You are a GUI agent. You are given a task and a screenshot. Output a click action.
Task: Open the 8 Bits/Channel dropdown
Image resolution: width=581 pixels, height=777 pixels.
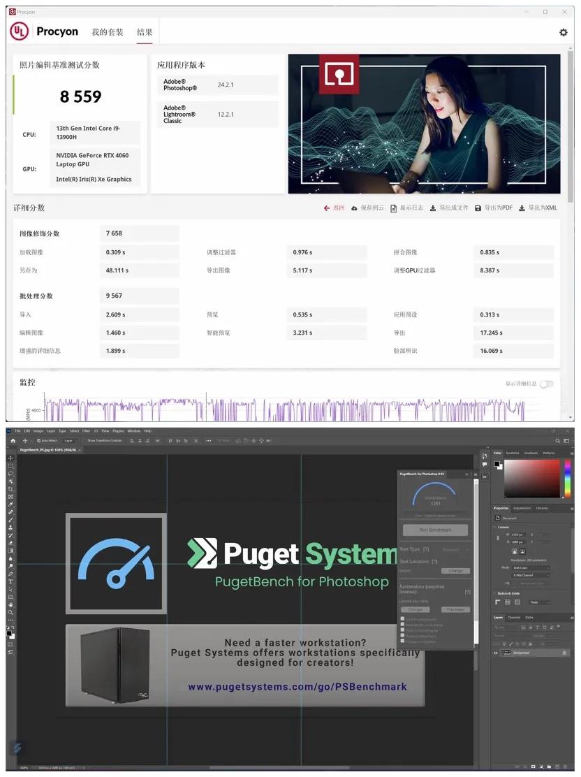click(x=531, y=575)
